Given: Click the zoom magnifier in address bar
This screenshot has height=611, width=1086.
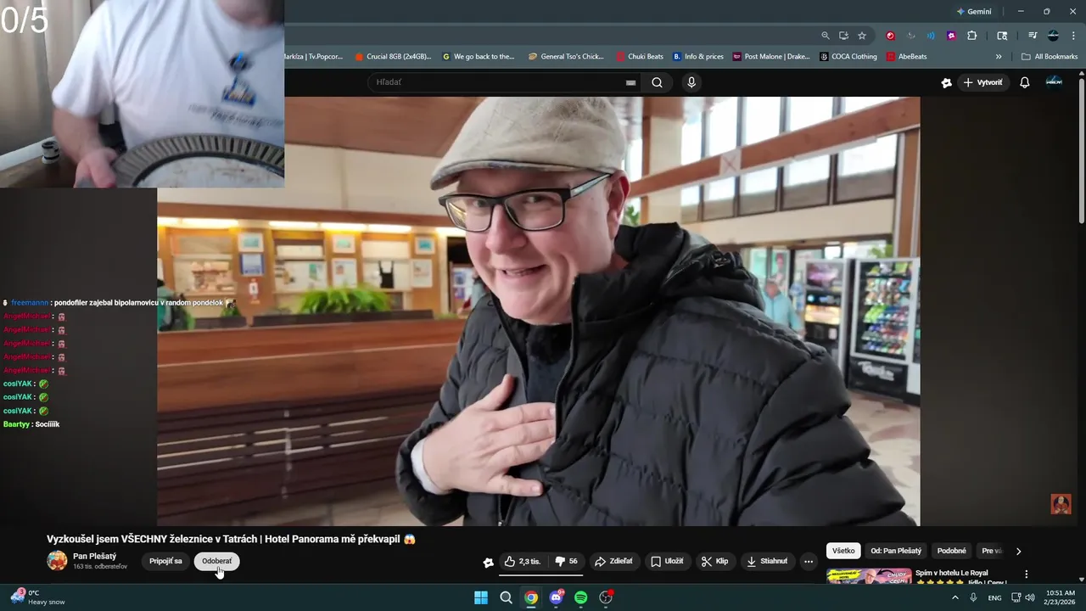Looking at the screenshot, I should coord(826,36).
